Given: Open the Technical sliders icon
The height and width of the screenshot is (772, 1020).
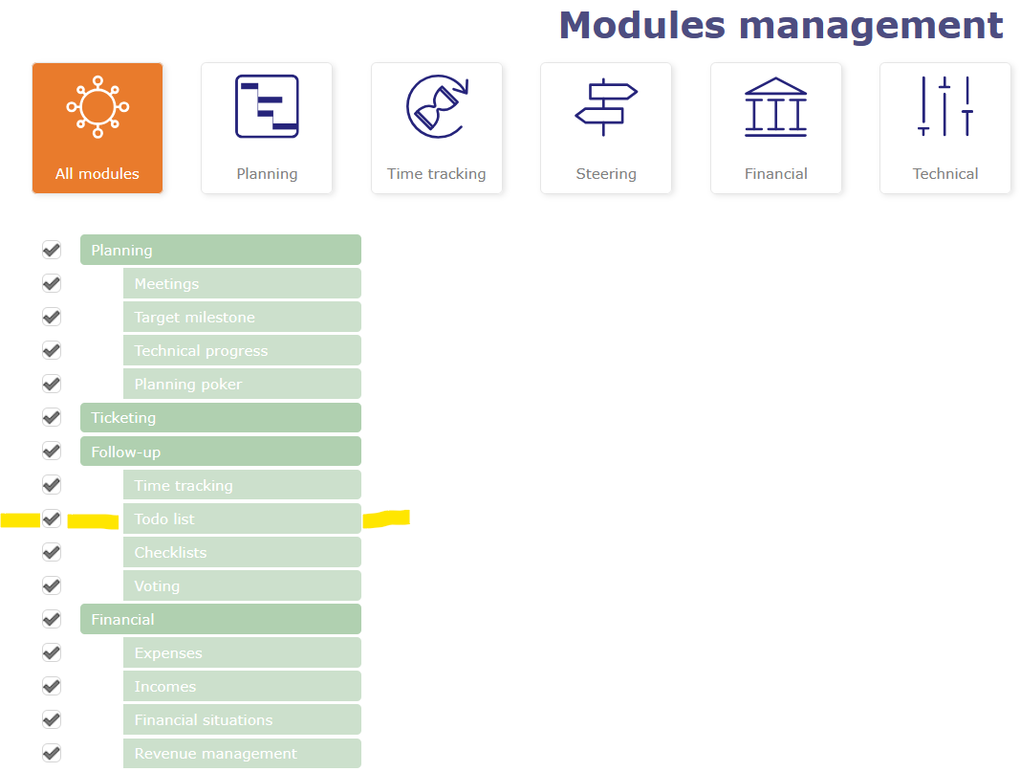Looking at the screenshot, I should click(x=945, y=106).
